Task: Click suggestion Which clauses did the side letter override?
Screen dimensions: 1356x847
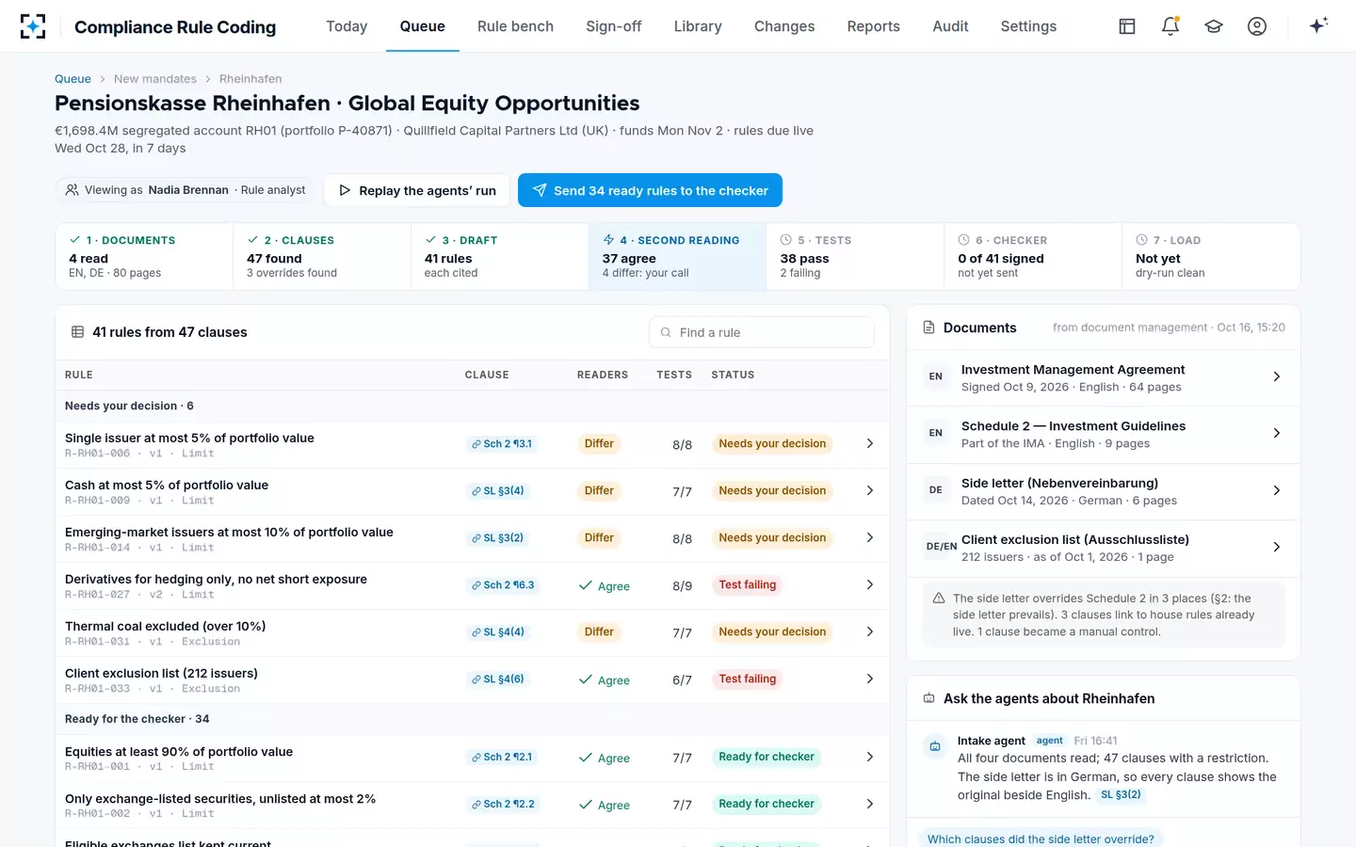Action: point(1041,839)
